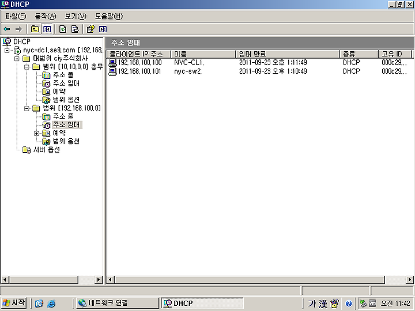Click tree pane right scroll arrow
The height and width of the screenshot is (311, 415).
pyautogui.click(x=99, y=279)
